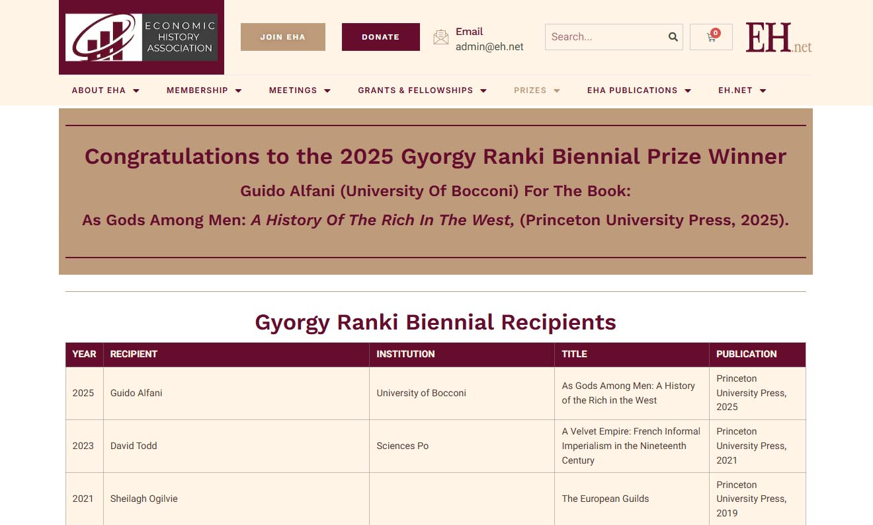Click the Publication column header
Screen dimensions: 873x525
pos(746,354)
